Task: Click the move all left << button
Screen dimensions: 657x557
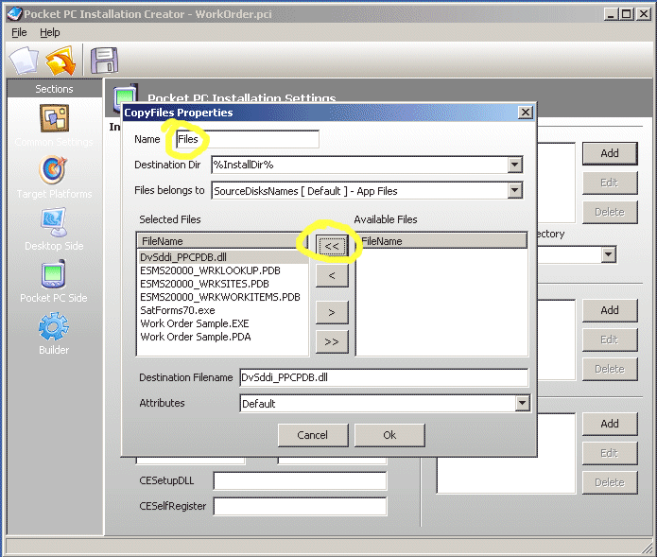Action: tap(332, 246)
